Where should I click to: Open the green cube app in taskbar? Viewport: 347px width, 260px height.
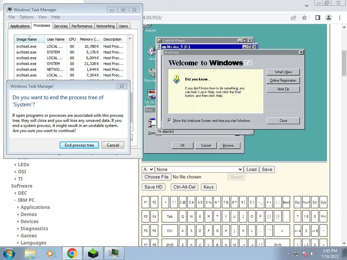tap(93, 253)
